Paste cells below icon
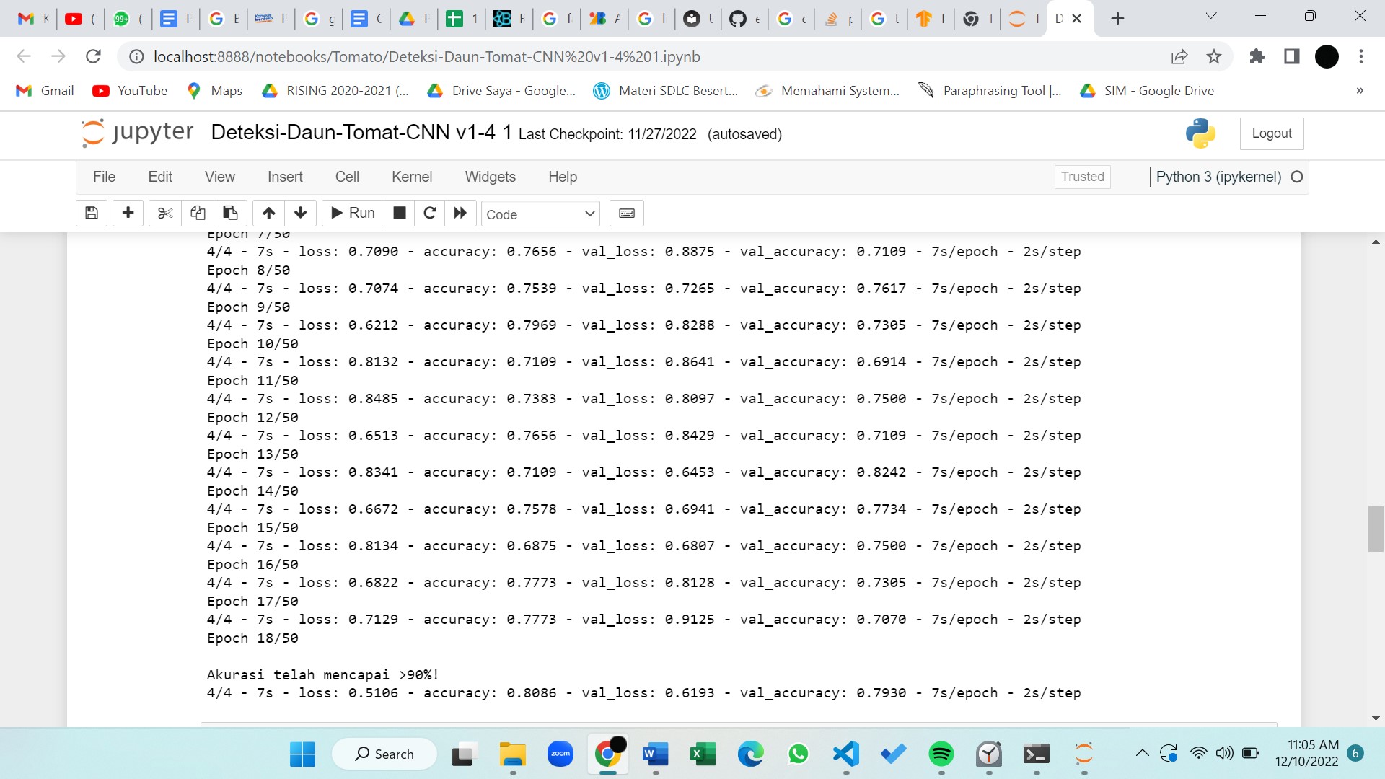 230,213
